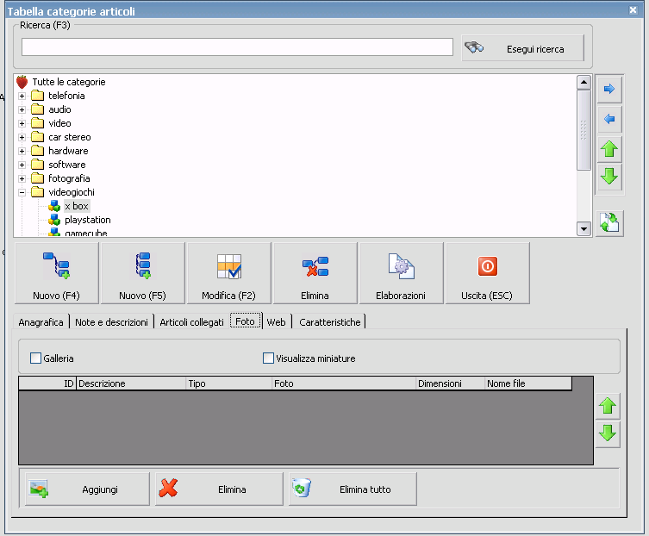Click the Modifica (F2) edit button
Screen dimensions: 649x536
[229, 273]
